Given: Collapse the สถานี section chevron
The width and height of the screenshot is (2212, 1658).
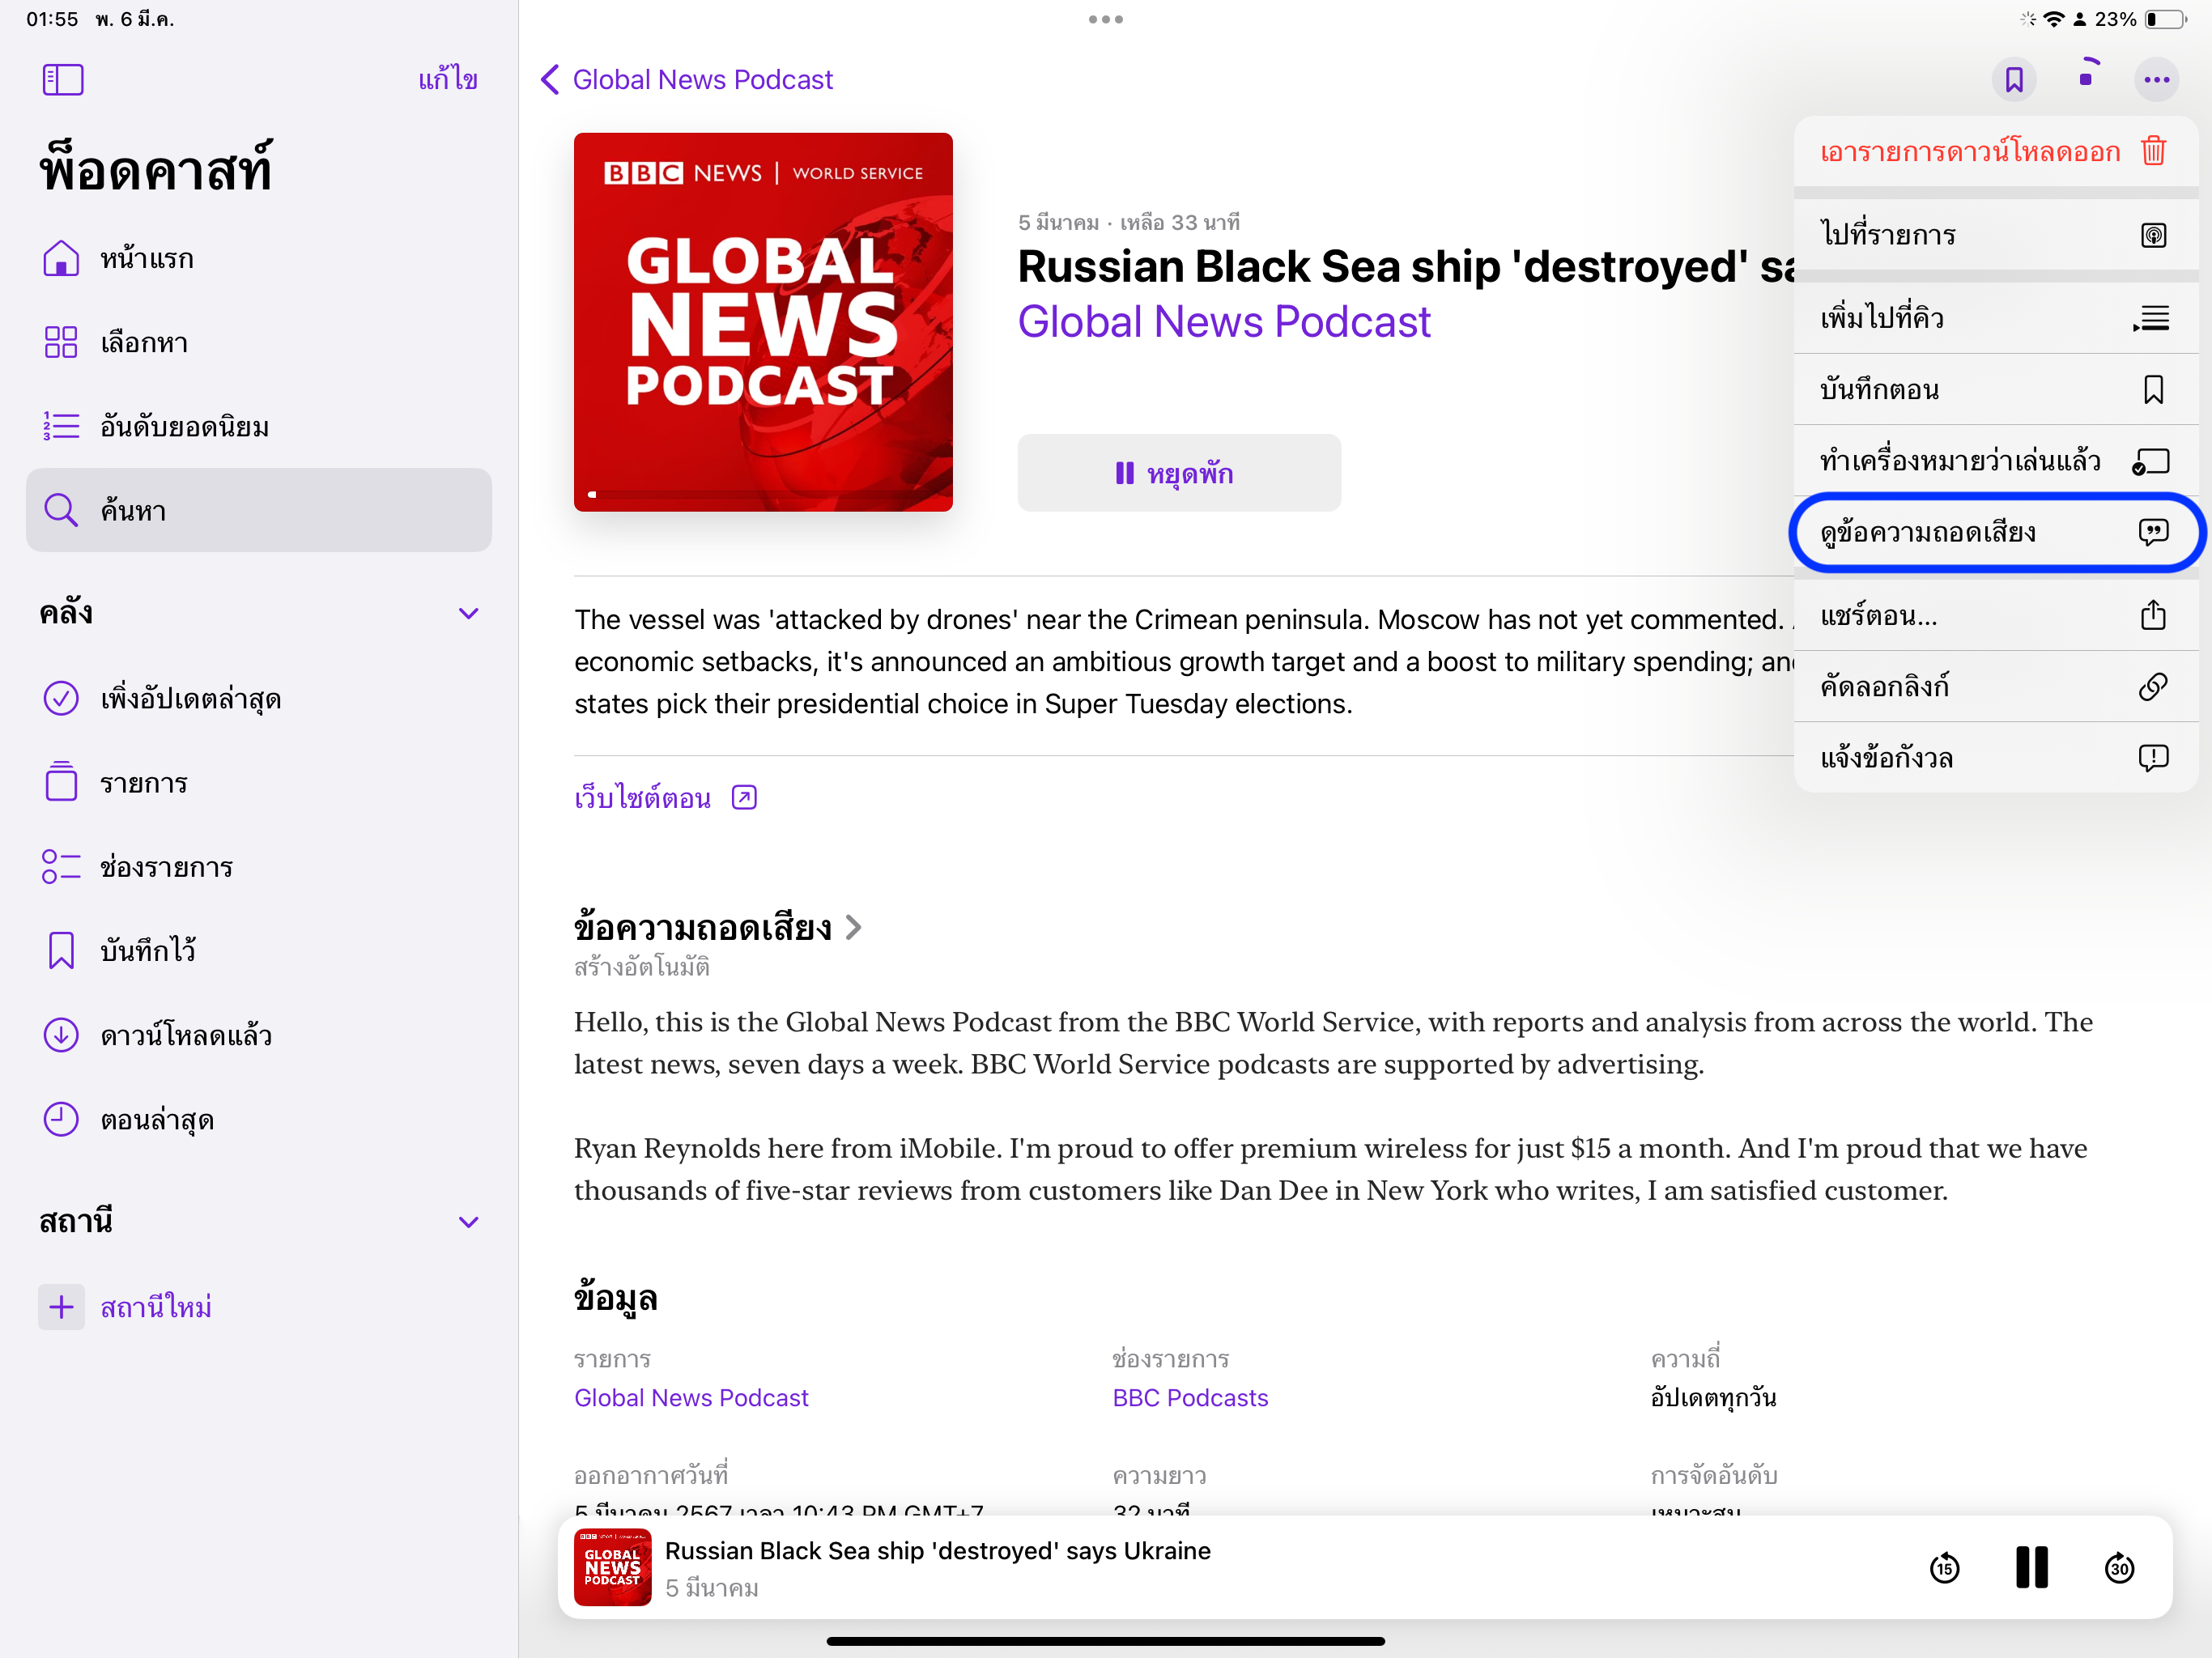Looking at the screenshot, I should coord(468,1222).
